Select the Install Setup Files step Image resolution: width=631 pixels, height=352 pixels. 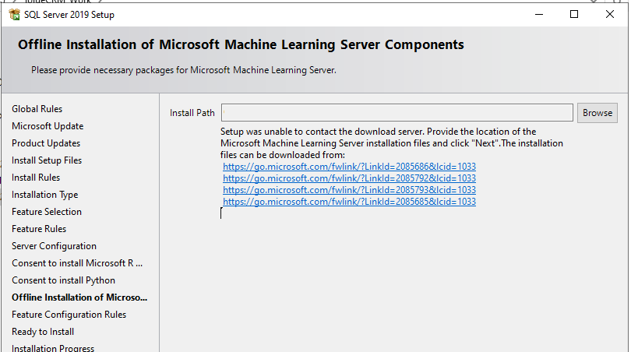coord(47,160)
